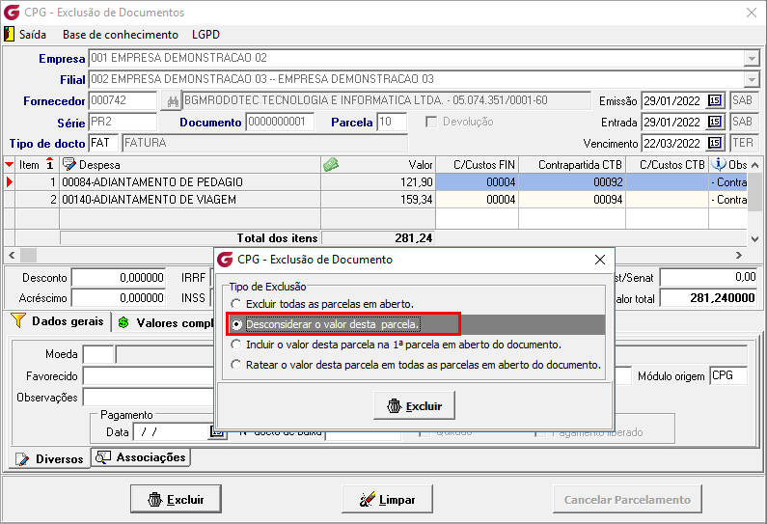The height and width of the screenshot is (524, 767).
Task: Select row 00140-ADIANTAMENTO DE VIAGEM
Action: click(190, 200)
